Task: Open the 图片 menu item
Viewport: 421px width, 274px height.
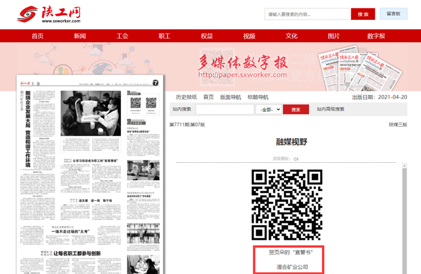Action: click(334, 36)
